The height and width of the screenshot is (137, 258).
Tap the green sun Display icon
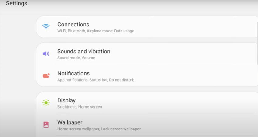point(46,103)
